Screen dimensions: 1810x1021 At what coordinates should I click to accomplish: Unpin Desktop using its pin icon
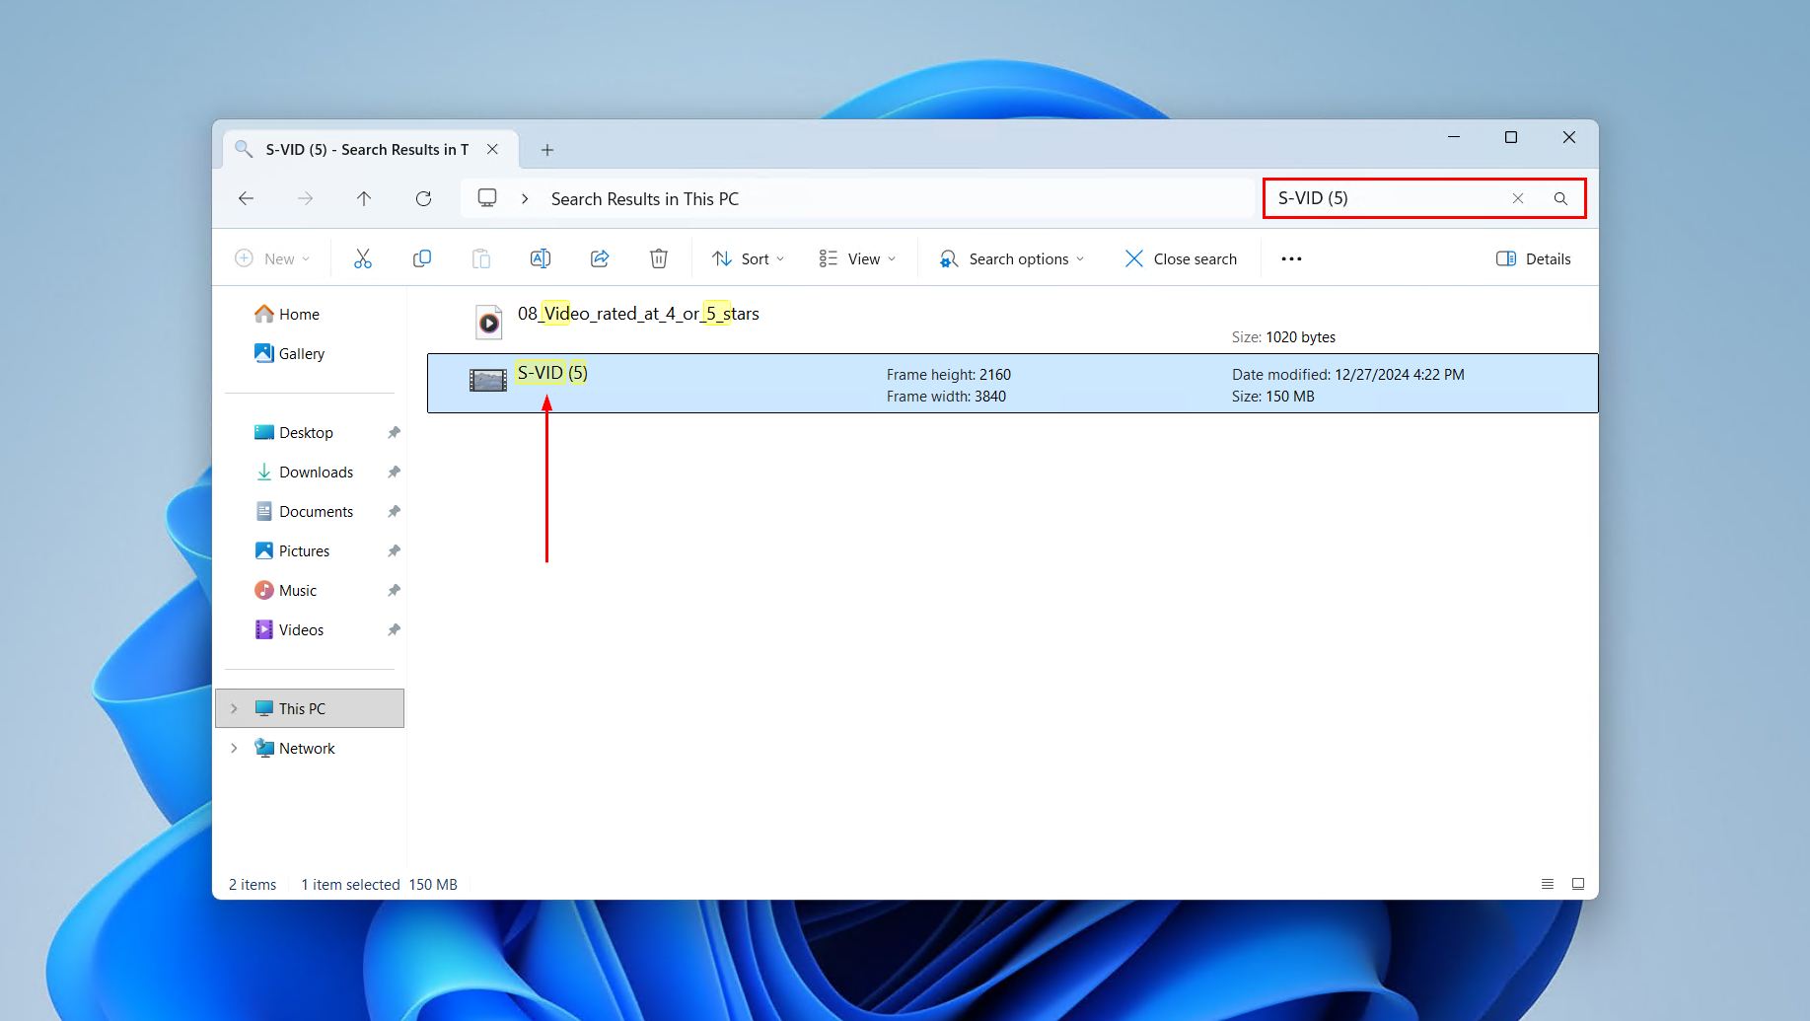point(394,432)
